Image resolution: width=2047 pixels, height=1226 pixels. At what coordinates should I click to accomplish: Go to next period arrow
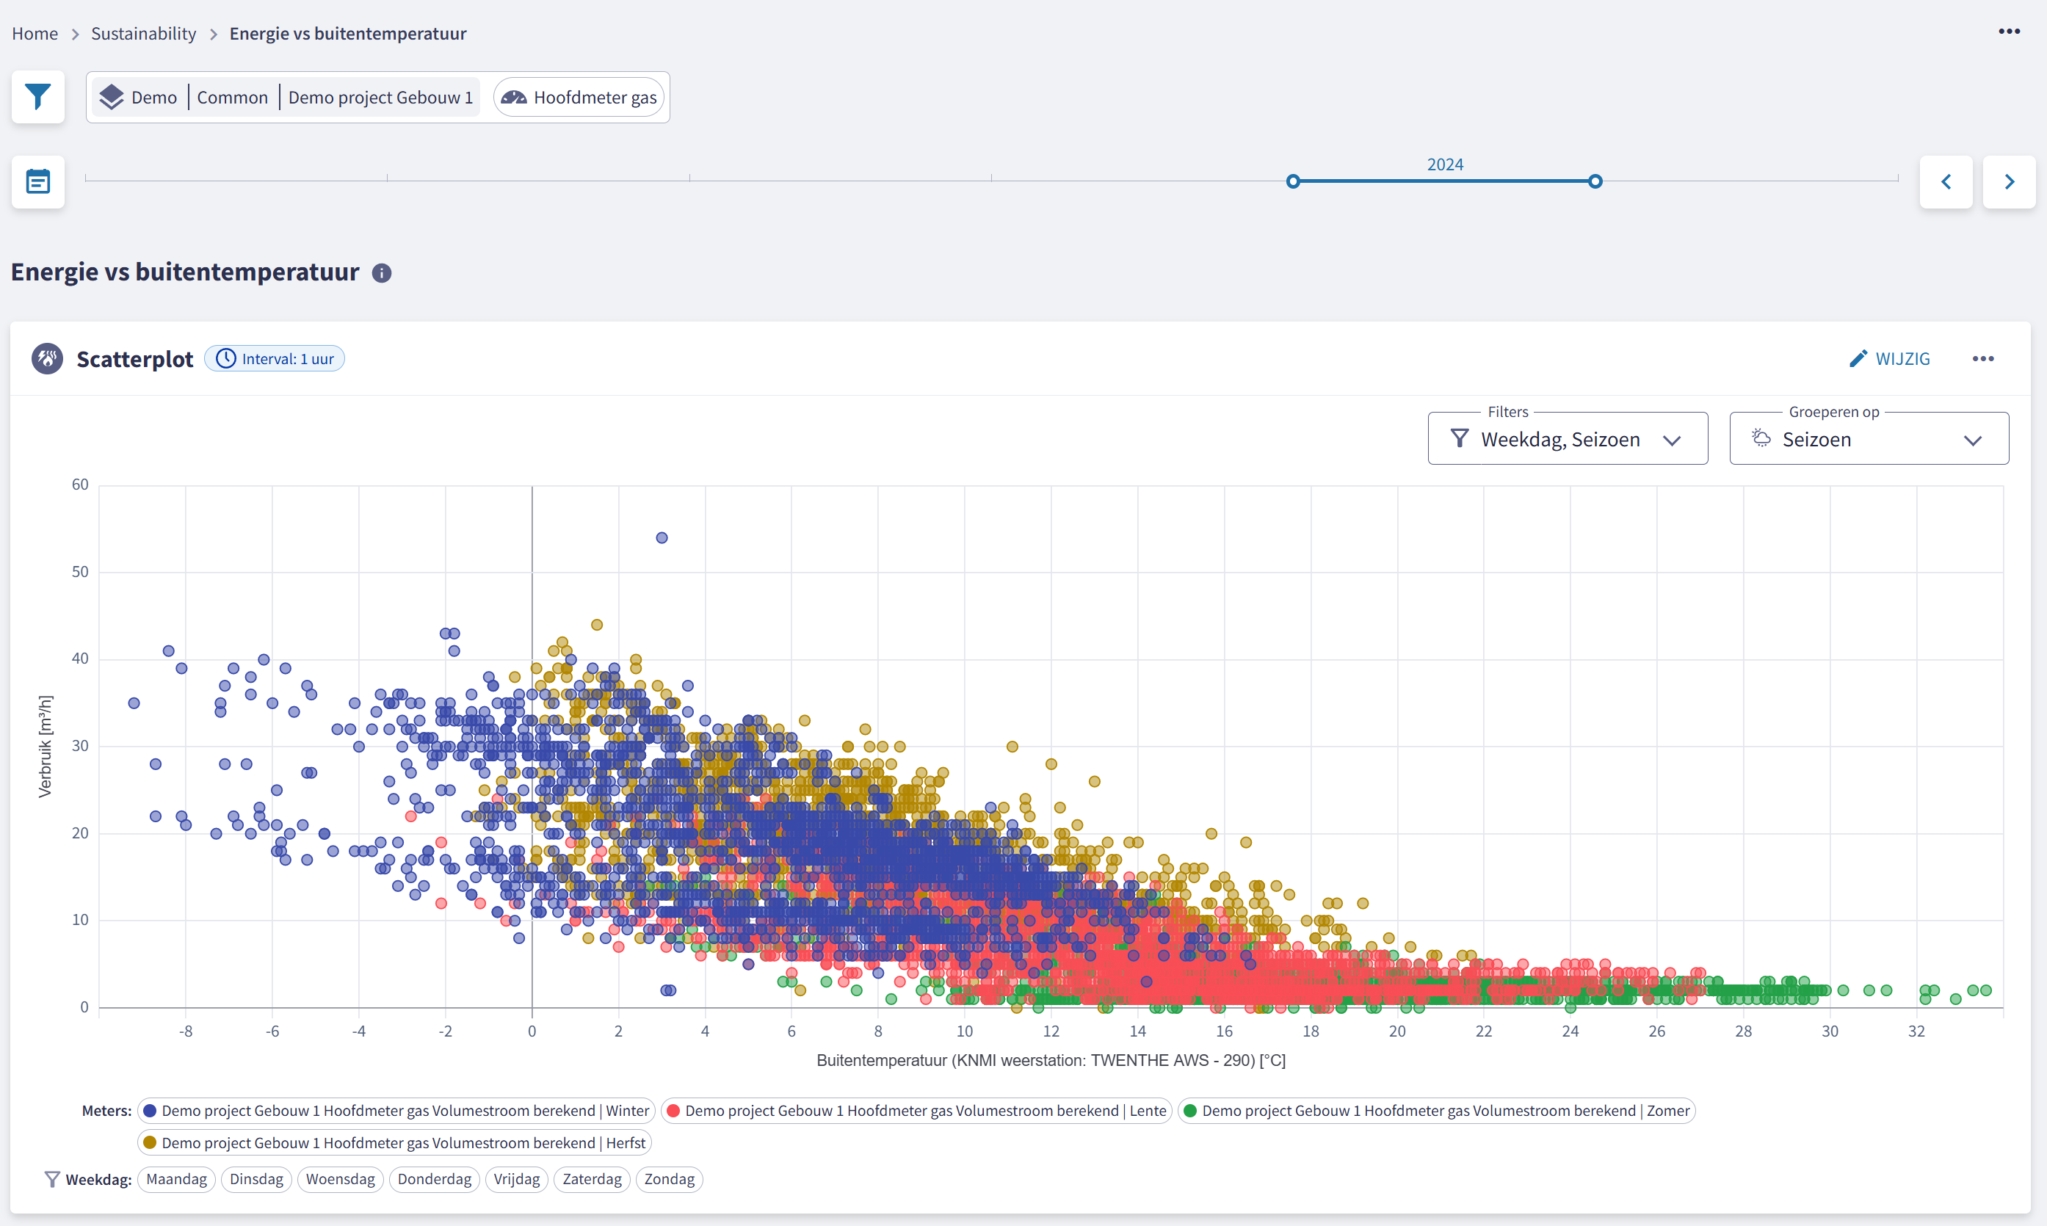pyautogui.click(x=2009, y=182)
